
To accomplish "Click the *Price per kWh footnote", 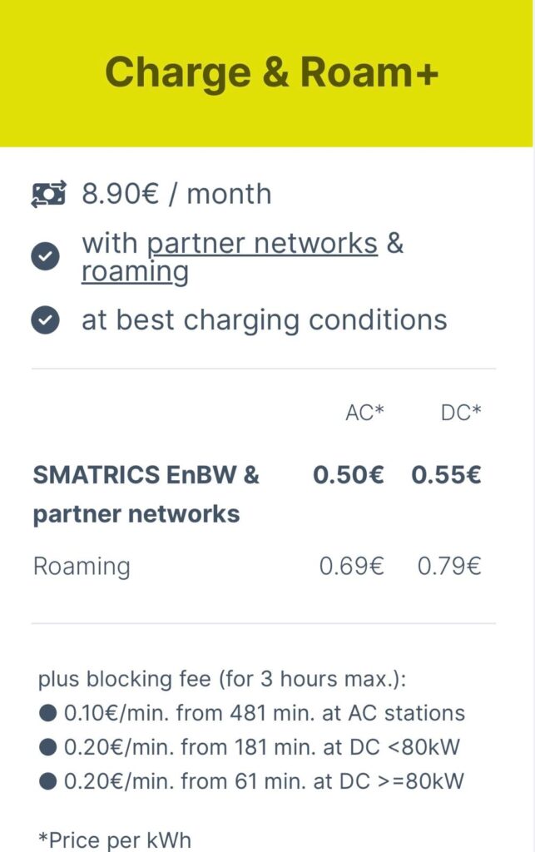I will [x=115, y=840].
